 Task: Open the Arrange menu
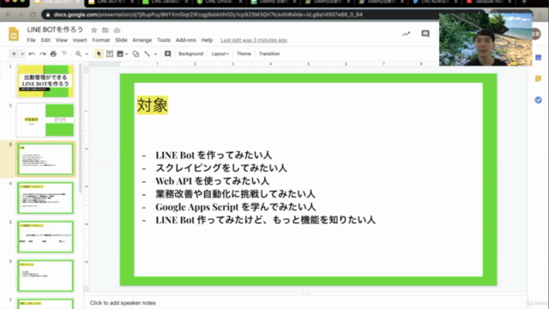click(x=142, y=40)
